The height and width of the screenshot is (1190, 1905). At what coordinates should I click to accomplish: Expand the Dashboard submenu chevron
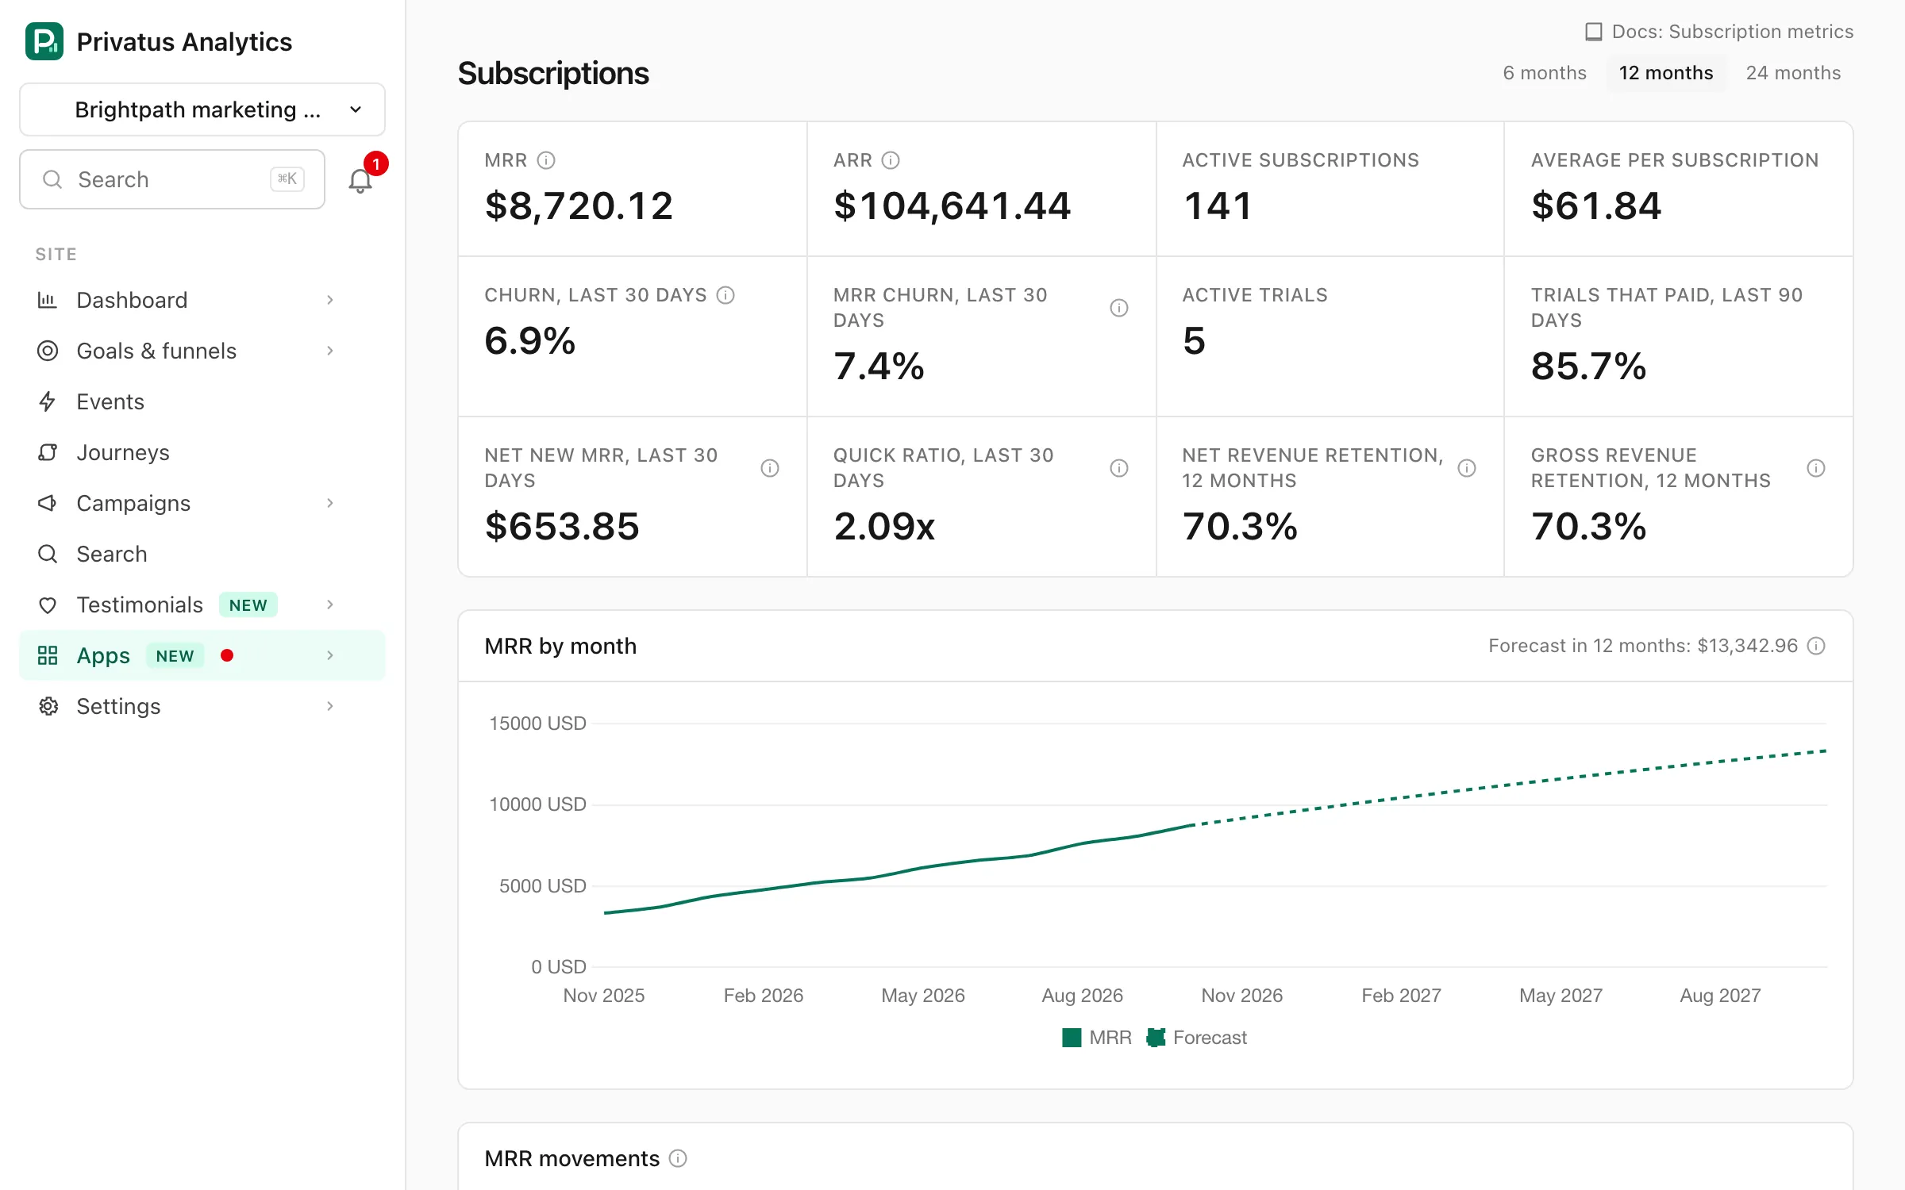coord(330,300)
